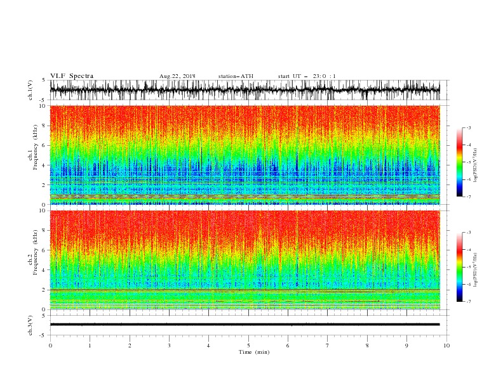The image size is (503, 388).
Task: Click the "-3" tick on ch.1 color bar
Action: pos(468,127)
